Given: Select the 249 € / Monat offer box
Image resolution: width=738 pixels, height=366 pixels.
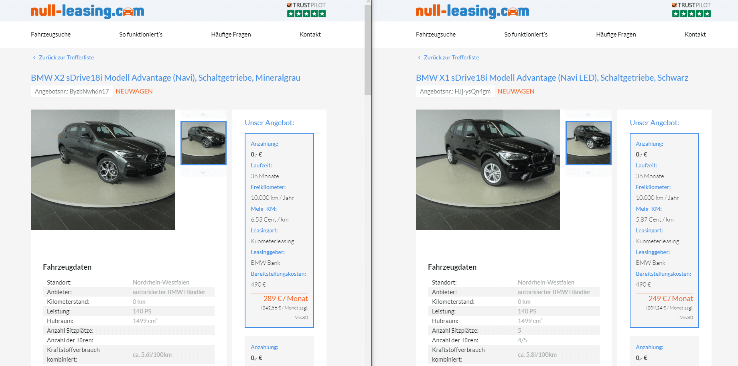Looking at the screenshot, I should click(x=664, y=230).
